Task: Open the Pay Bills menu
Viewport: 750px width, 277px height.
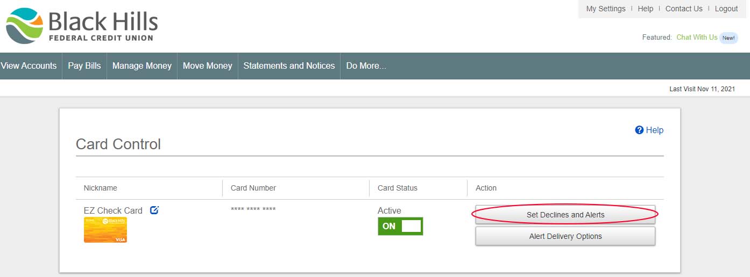Action: coord(84,65)
